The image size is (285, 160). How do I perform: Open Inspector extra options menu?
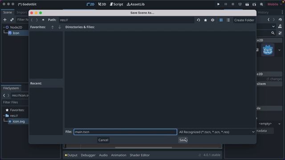click(x=282, y=12)
